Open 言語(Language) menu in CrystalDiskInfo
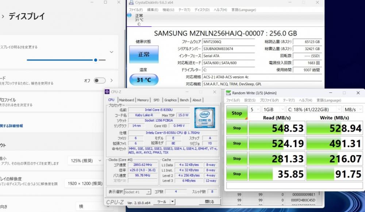Image resolution: width=365 pixels, height=212 pixels. [x=243, y=10]
